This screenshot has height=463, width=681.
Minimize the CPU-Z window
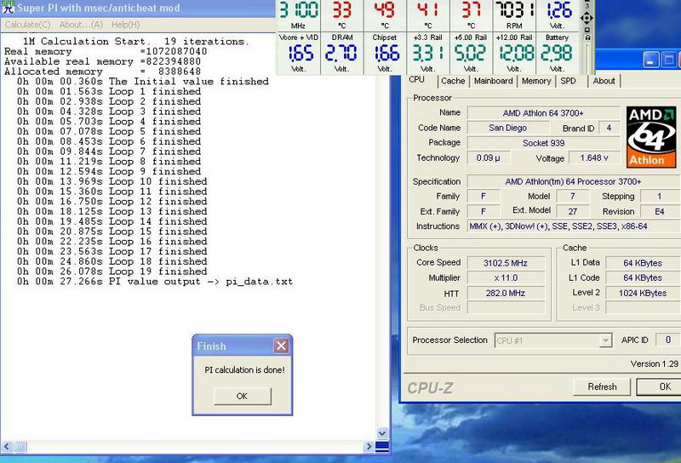pos(650,60)
